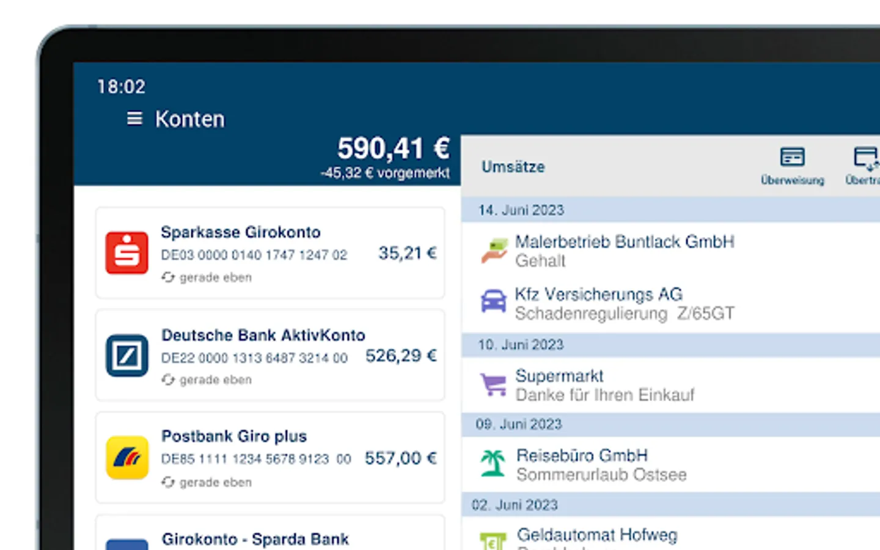Click the Deutsche Bank balance 526,29 €
Screen dimensions: 880x550
pos(402,356)
